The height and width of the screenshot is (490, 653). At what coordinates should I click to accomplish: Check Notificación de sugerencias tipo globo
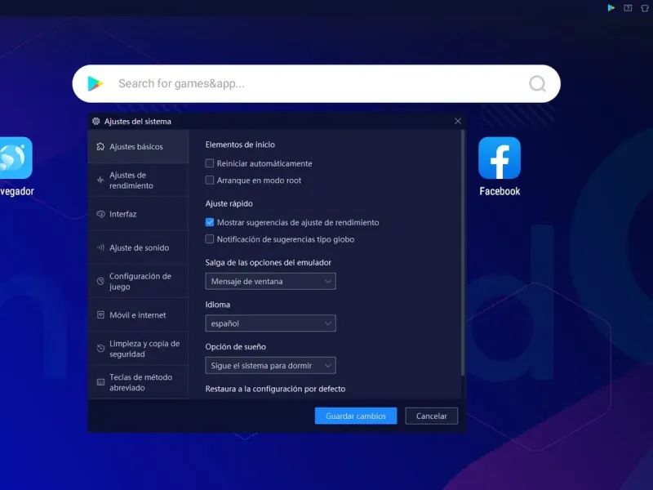210,238
